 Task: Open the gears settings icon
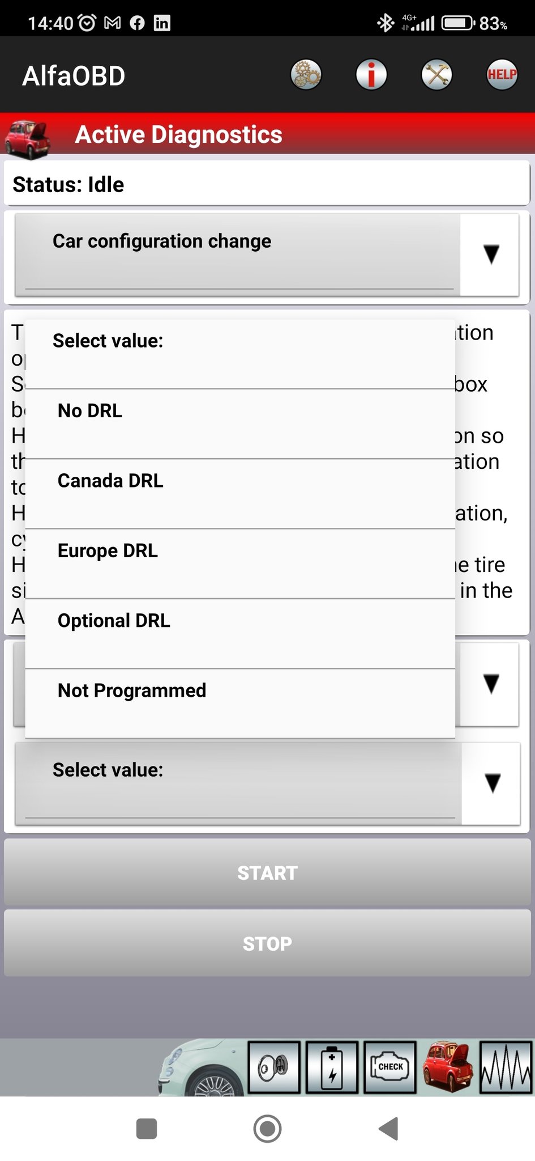306,75
